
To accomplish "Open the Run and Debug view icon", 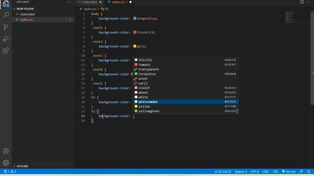I will (x=6, y=39).
